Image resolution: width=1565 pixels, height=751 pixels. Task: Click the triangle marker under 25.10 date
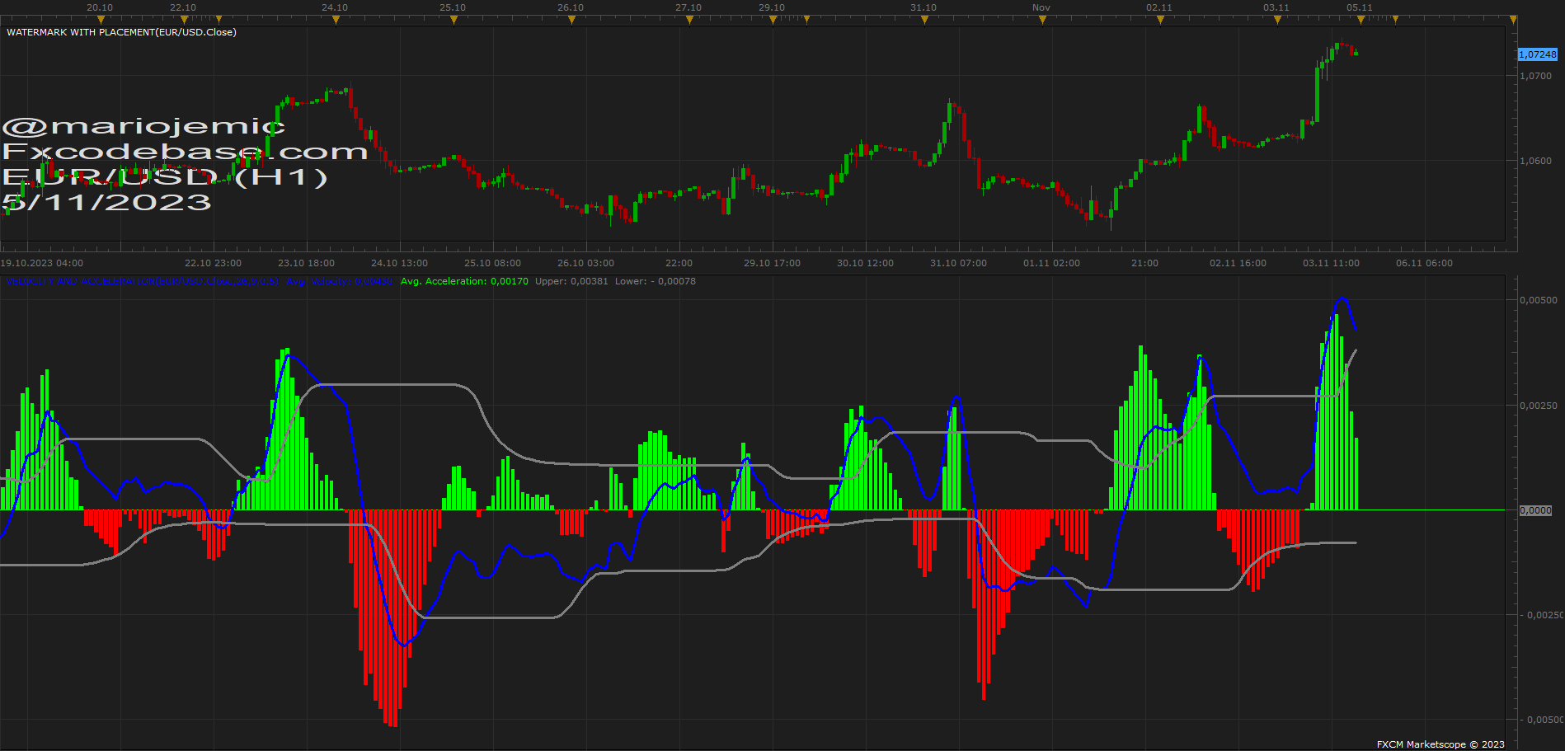(454, 20)
